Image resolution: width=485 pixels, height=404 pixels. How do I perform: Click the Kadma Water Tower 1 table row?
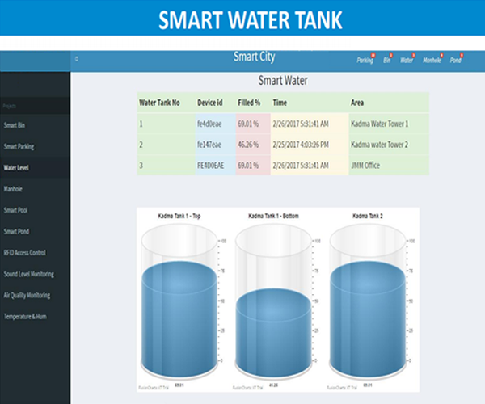point(283,124)
